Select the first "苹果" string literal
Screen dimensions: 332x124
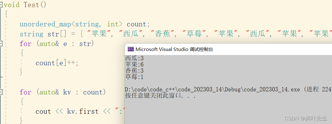click(99, 34)
